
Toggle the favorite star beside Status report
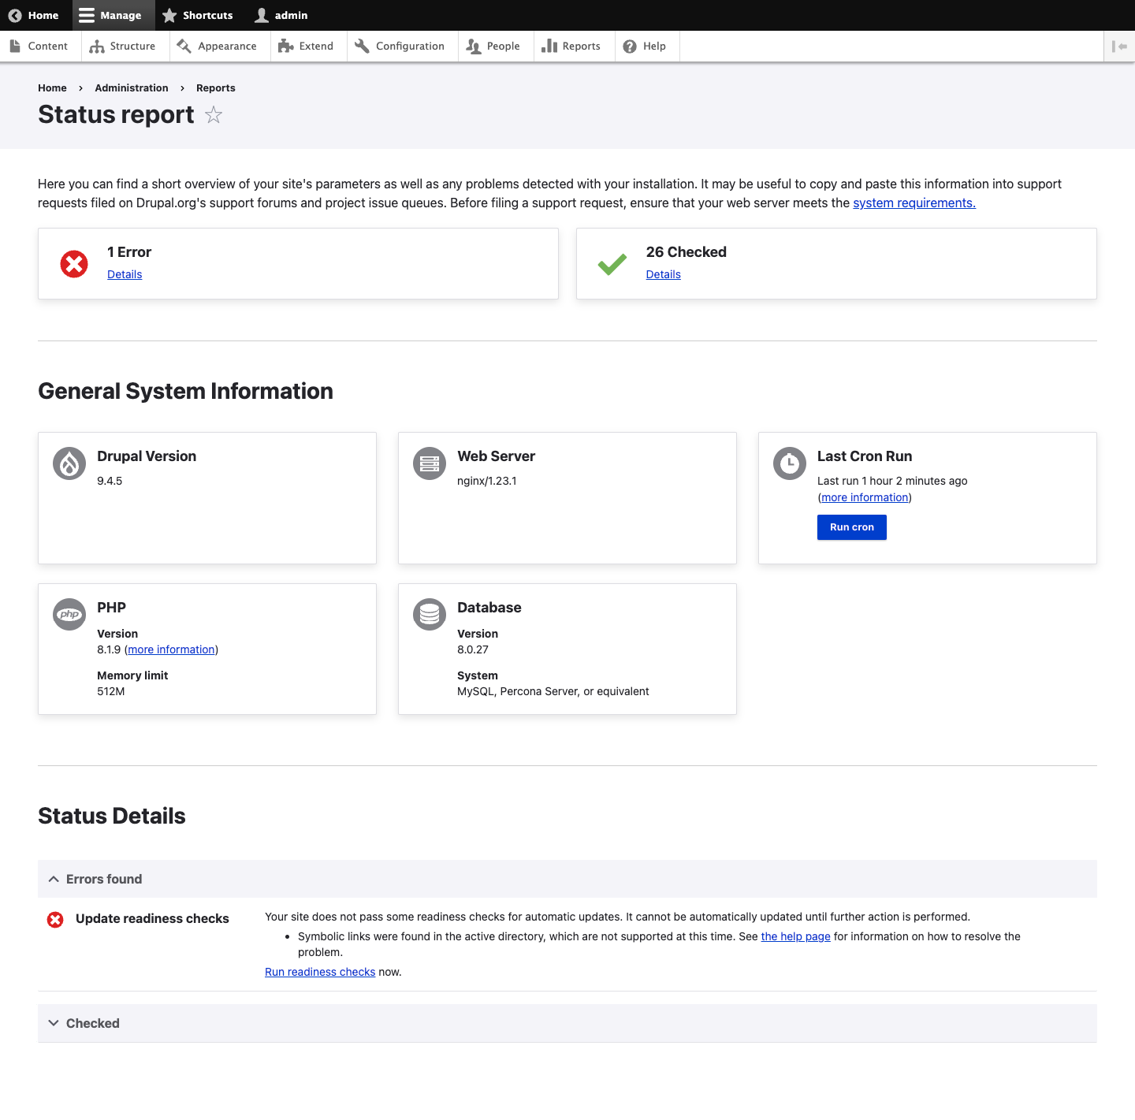(x=213, y=115)
